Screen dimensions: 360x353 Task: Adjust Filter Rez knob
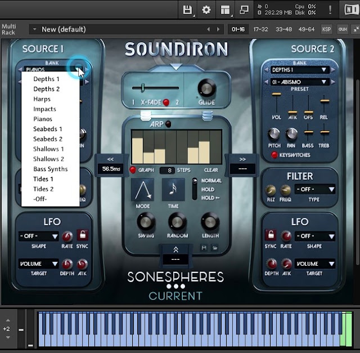click(271, 190)
